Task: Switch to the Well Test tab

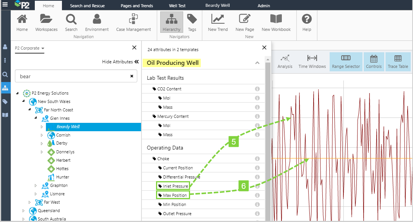Action: (178, 6)
